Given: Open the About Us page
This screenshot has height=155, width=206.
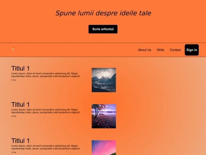Looking at the screenshot, I should click(x=145, y=50).
